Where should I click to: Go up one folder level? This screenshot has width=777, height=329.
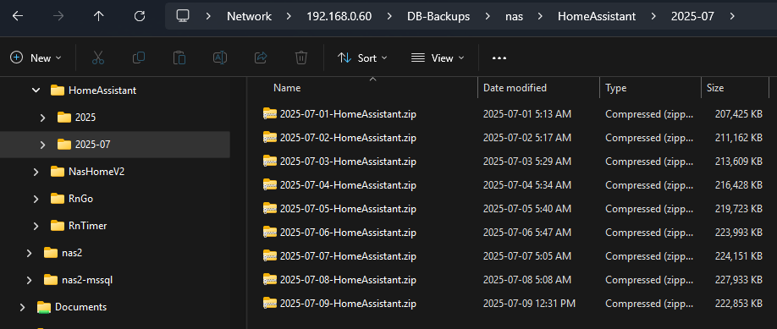(x=99, y=16)
